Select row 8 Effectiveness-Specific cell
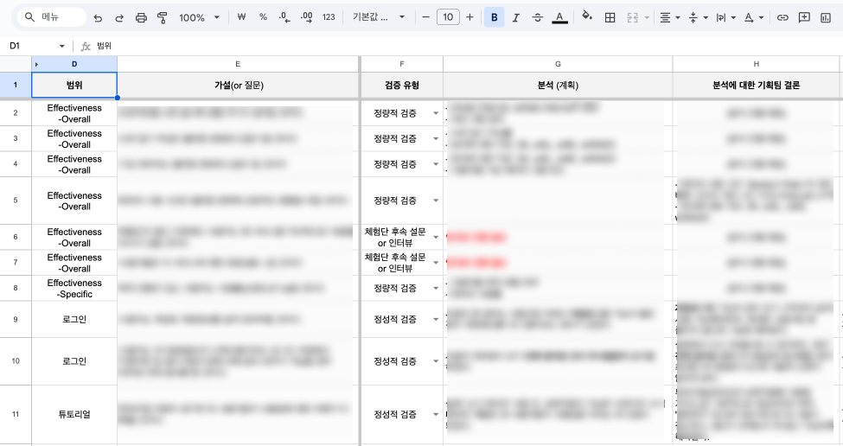 [x=74, y=289]
